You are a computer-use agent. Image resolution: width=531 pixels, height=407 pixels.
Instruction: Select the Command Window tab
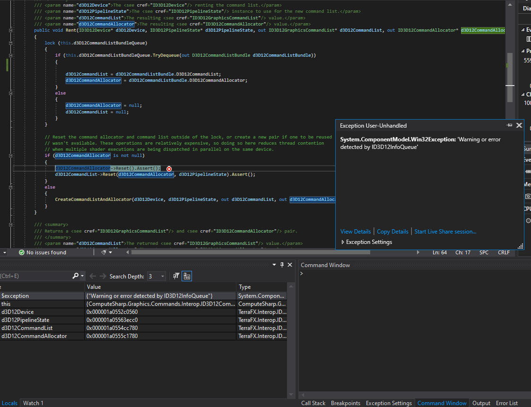[442, 403]
